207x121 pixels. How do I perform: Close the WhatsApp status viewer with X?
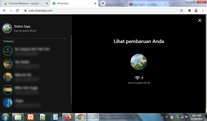(200, 20)
